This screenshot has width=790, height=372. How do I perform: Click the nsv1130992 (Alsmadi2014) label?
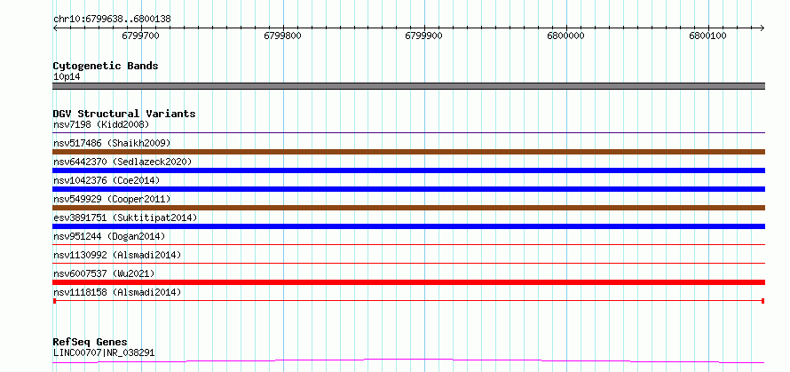click(x=117, y=255)
